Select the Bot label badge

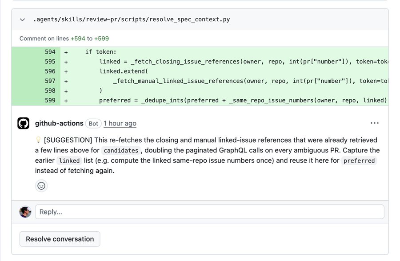(x=93, y=124)
